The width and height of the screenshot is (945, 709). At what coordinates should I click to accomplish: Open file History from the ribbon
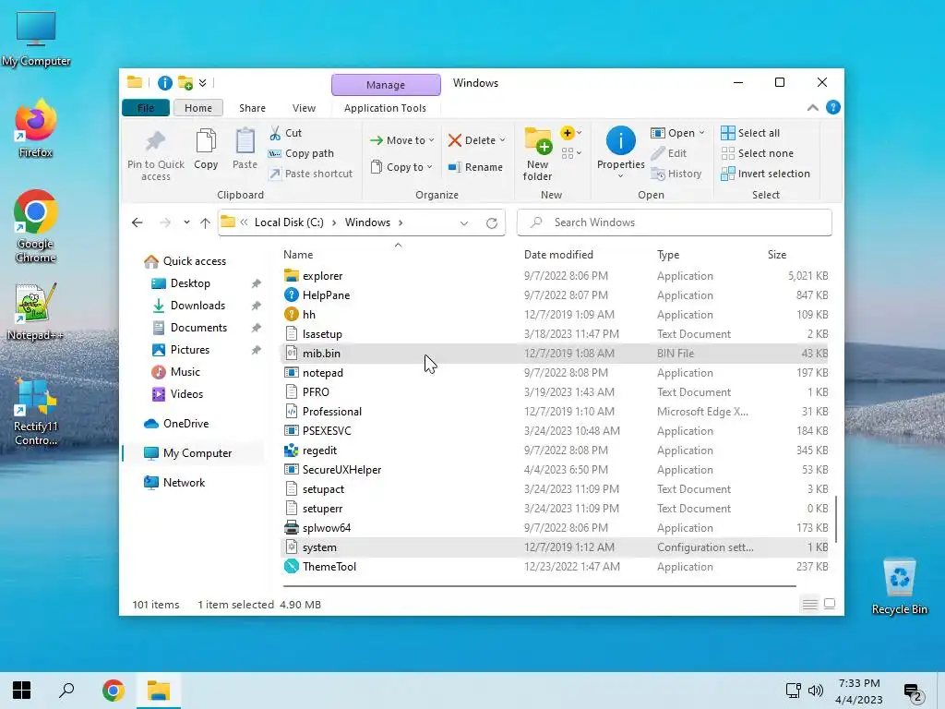tap(676, 174)
